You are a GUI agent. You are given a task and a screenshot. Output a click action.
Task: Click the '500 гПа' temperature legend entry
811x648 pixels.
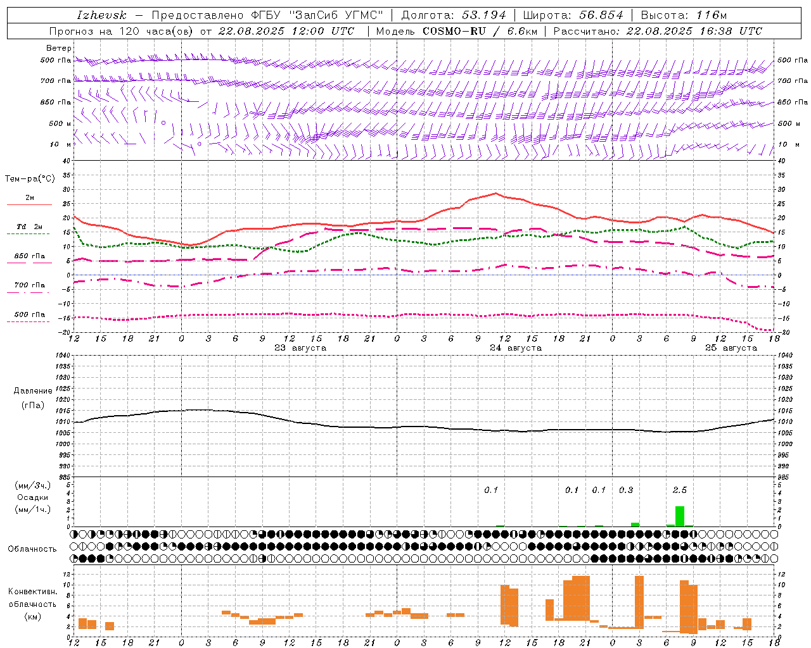pos(30,315)
